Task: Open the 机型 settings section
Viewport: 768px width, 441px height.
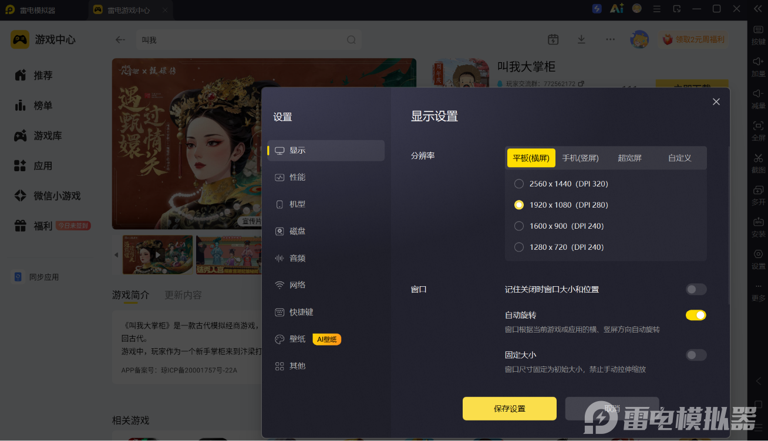Action: click(326, 204)
